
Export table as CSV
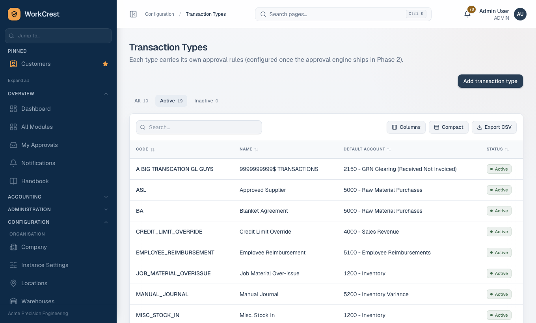coord(494,127)
